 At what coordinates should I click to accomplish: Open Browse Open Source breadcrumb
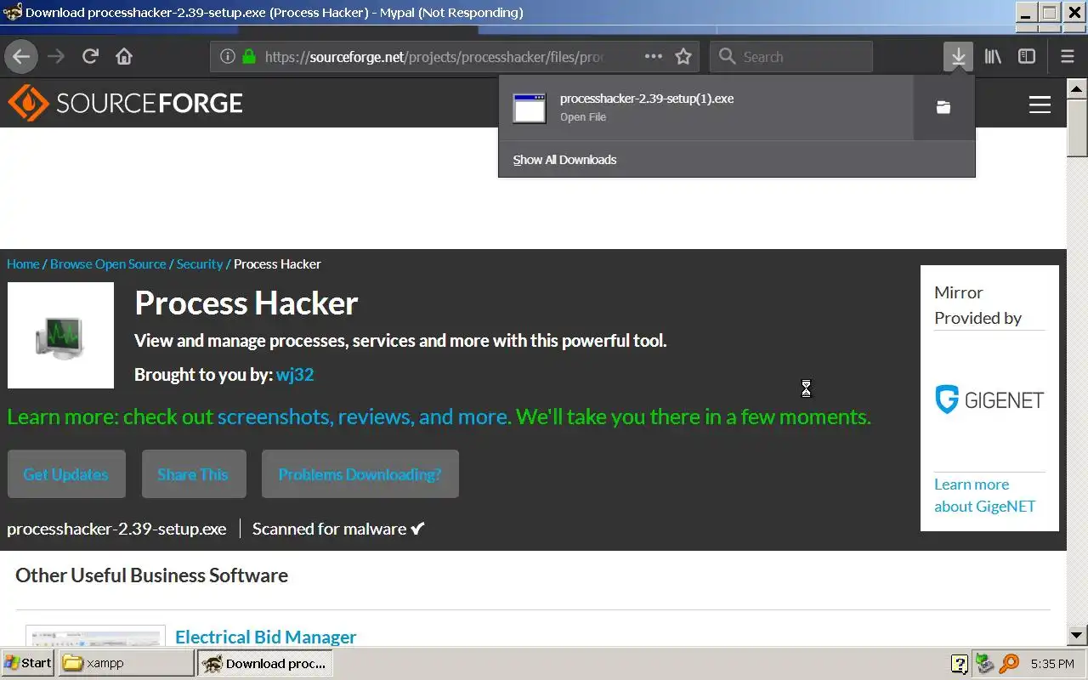pos(108,264)
